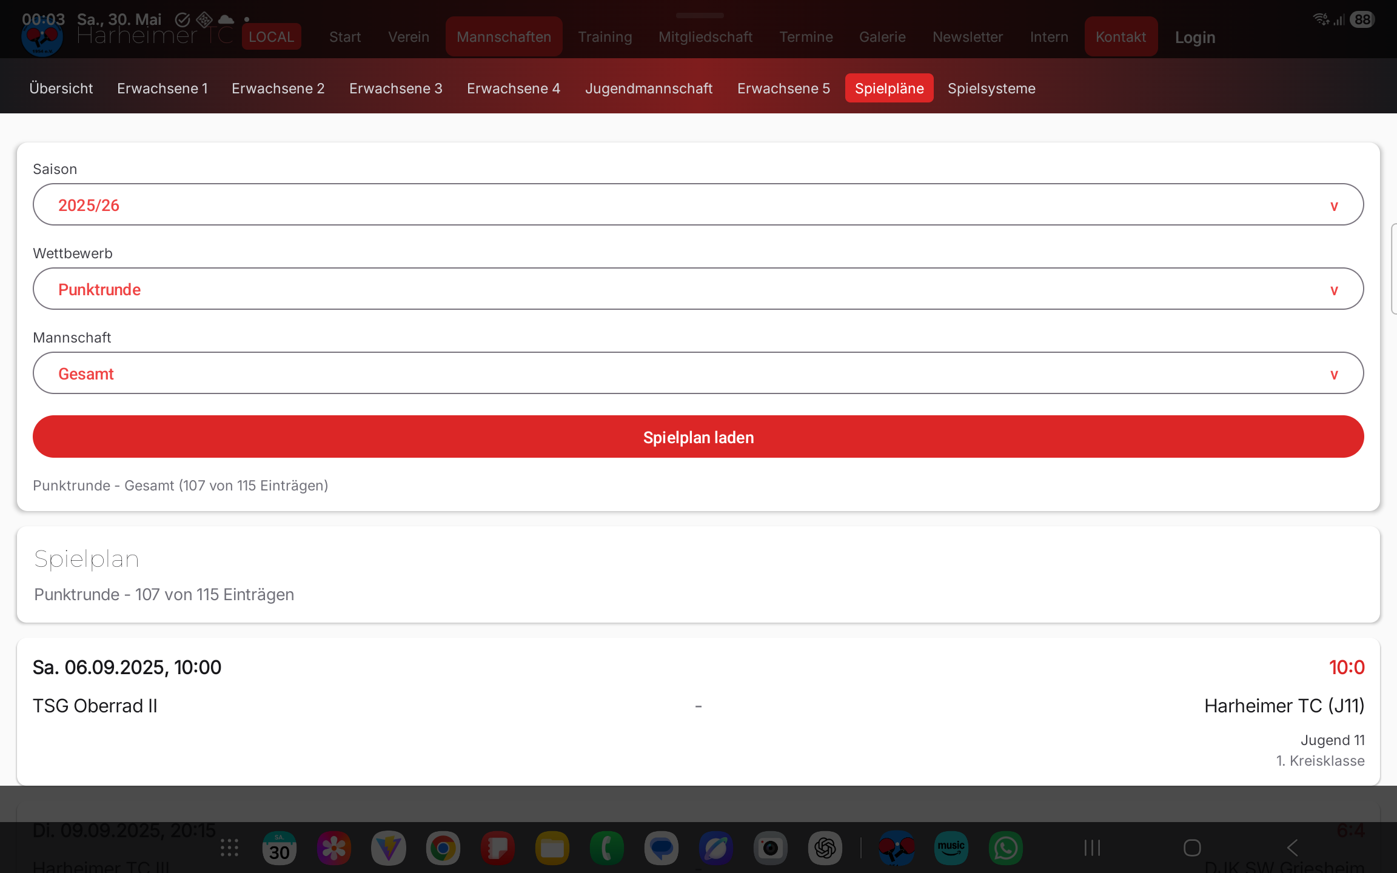
Task: Click the team name TSG Oberrad II
Action: point(95,706)
